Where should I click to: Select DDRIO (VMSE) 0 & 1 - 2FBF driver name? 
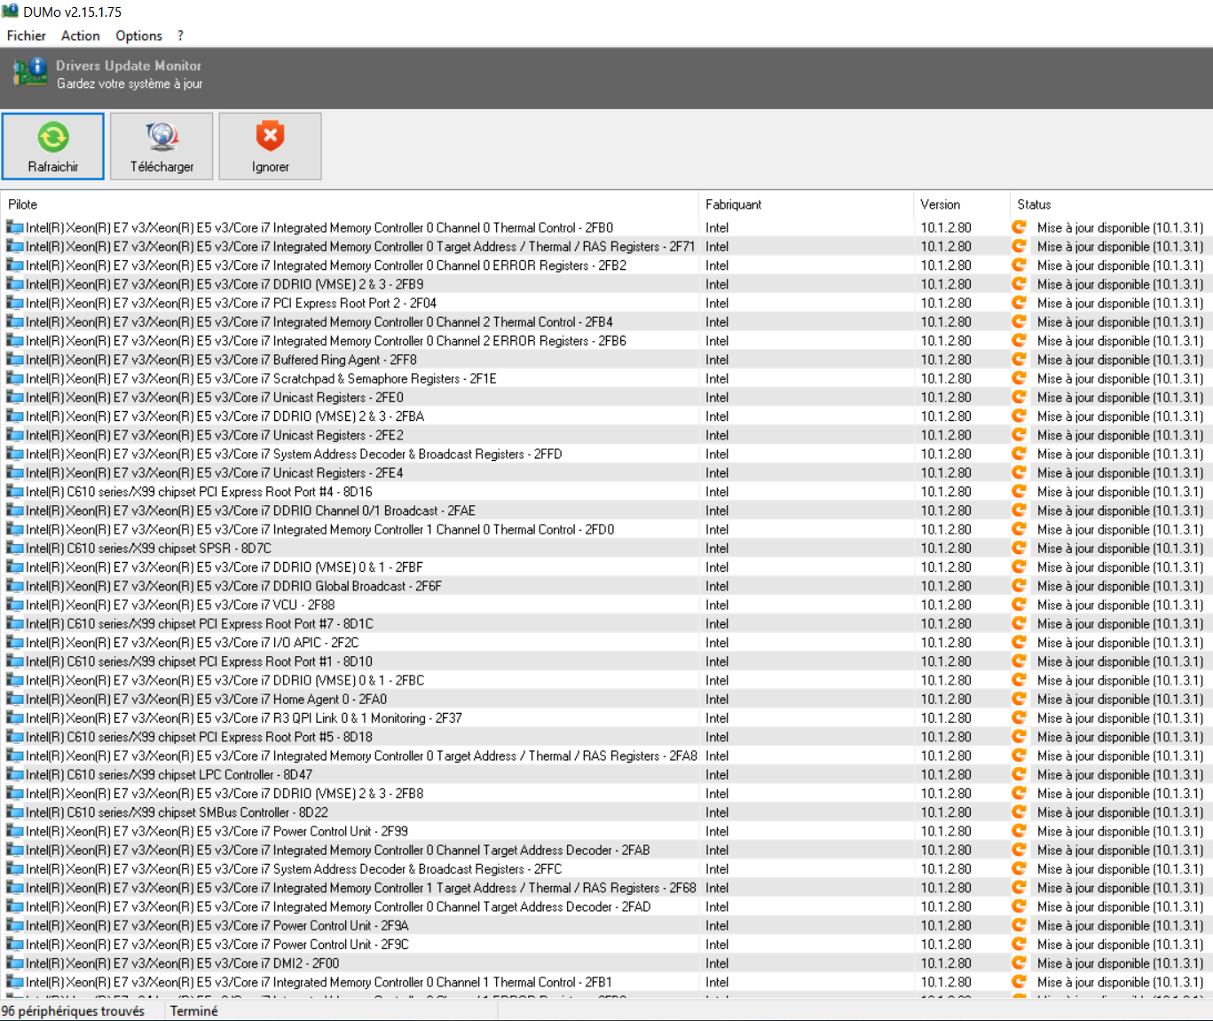point(224,567)
